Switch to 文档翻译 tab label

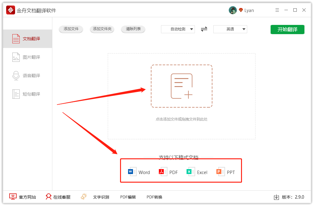pos(31,39)
